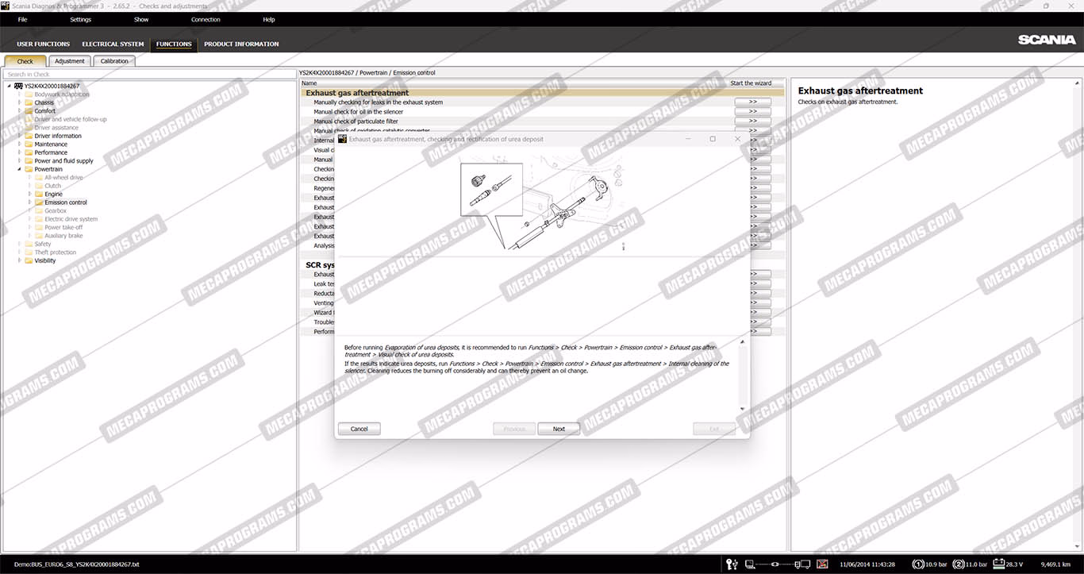Select the FUNCTIONS section
This screenshot has height=574, width=1084.
click(x=174, y=44)
